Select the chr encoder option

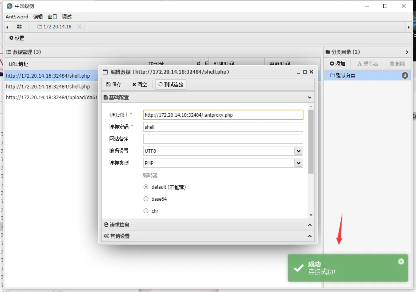click(x=146, y=211)
